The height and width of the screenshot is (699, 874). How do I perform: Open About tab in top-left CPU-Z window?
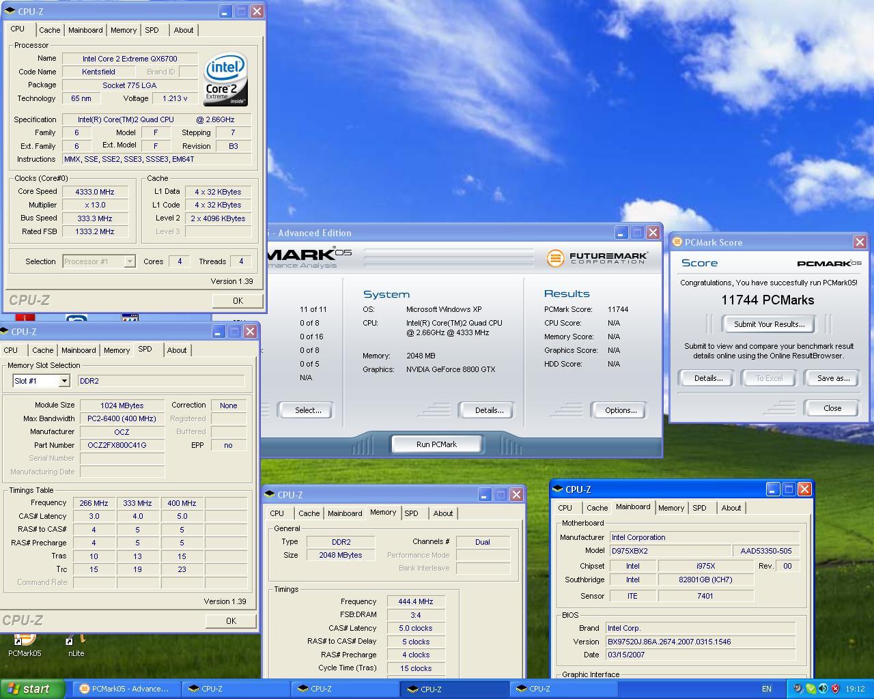[x=184, y=30]
